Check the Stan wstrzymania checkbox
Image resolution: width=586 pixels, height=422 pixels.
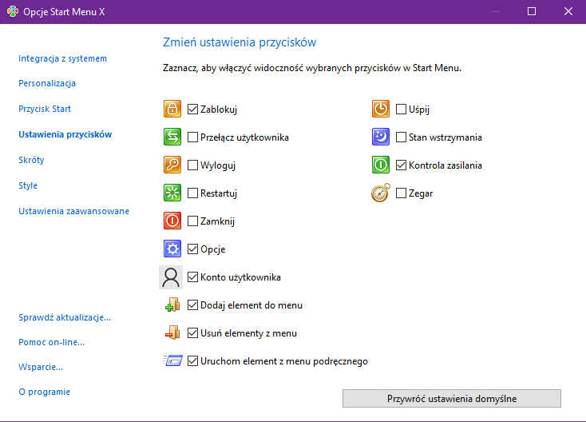[x=401, y=137]
